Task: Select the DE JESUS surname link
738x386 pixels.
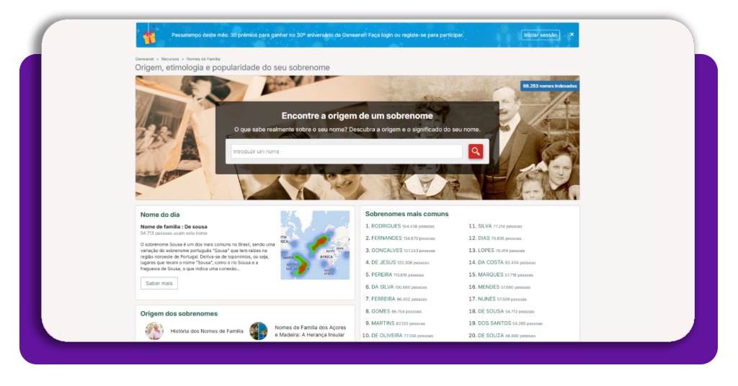Action: (x=383, y=262)
